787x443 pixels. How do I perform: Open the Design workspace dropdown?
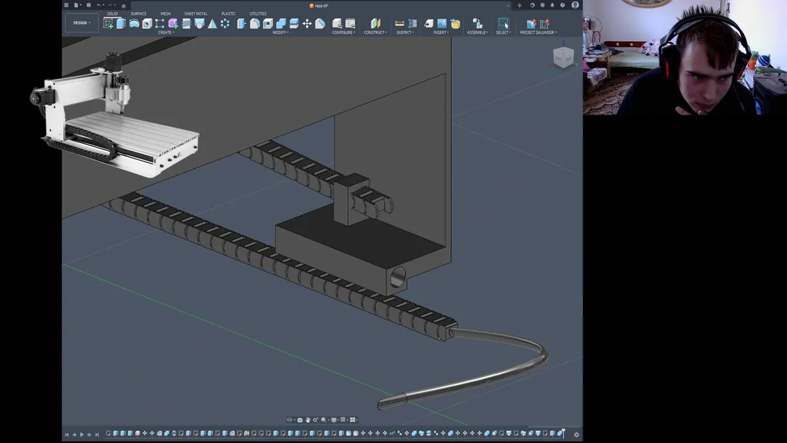(x=81, y=23)
